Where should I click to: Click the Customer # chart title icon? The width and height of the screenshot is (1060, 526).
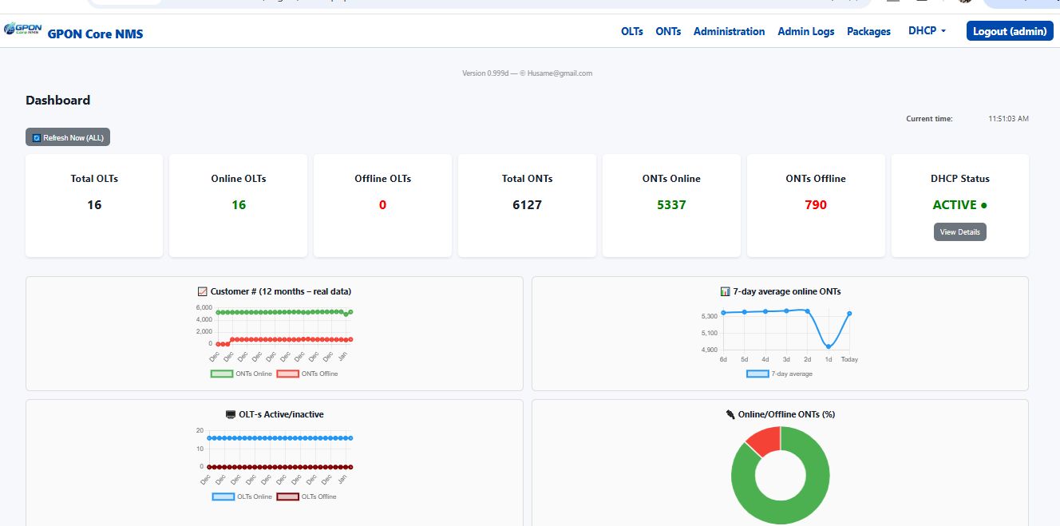pyautogui.click(x=202, y=291)
